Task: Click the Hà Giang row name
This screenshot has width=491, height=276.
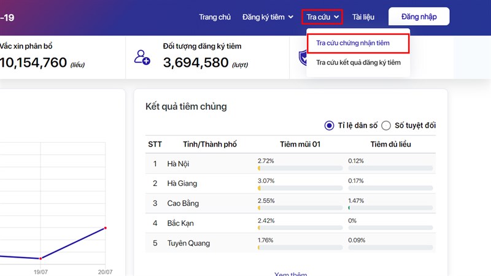Action: coord(182,183)
